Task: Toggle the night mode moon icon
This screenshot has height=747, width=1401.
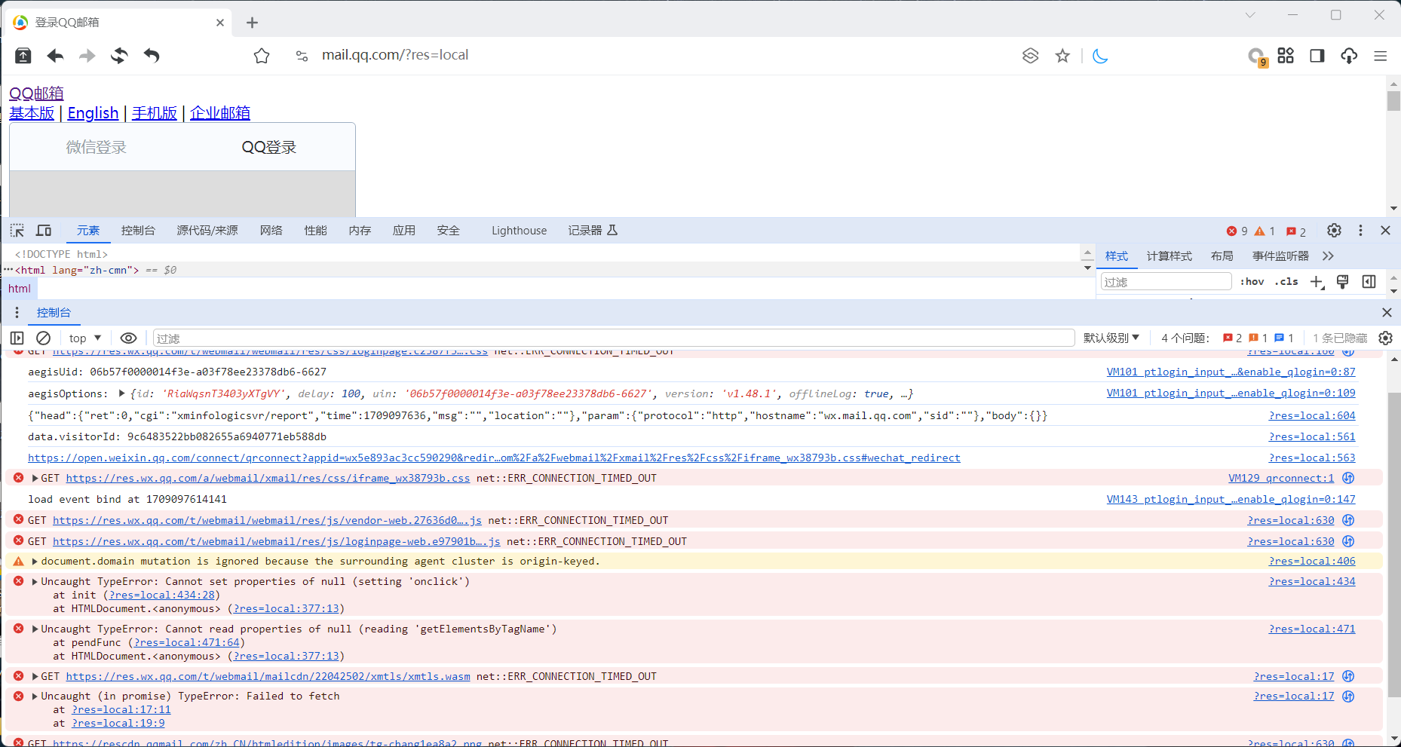Action: tap(1100, 56)
